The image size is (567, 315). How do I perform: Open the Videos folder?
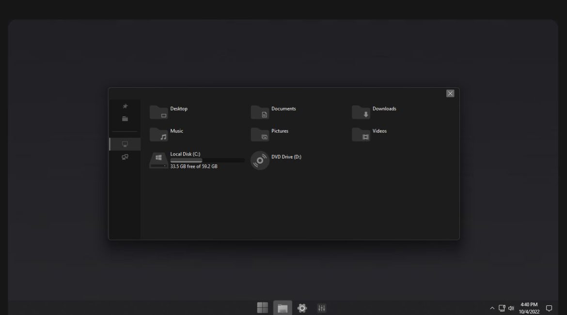[361, 134]
